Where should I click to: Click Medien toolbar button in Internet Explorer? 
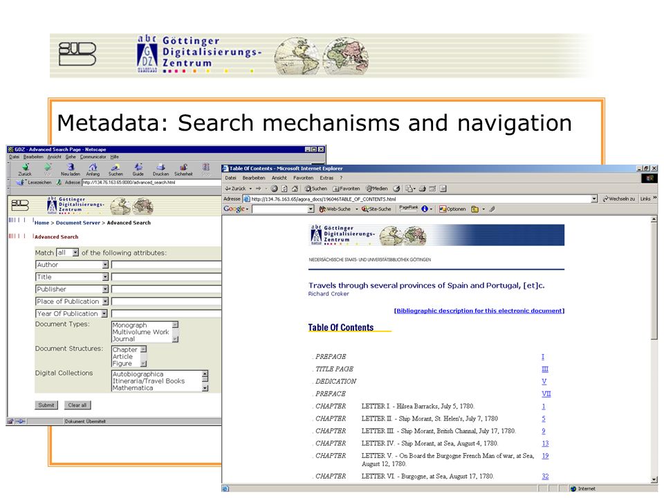coord(377,188)
